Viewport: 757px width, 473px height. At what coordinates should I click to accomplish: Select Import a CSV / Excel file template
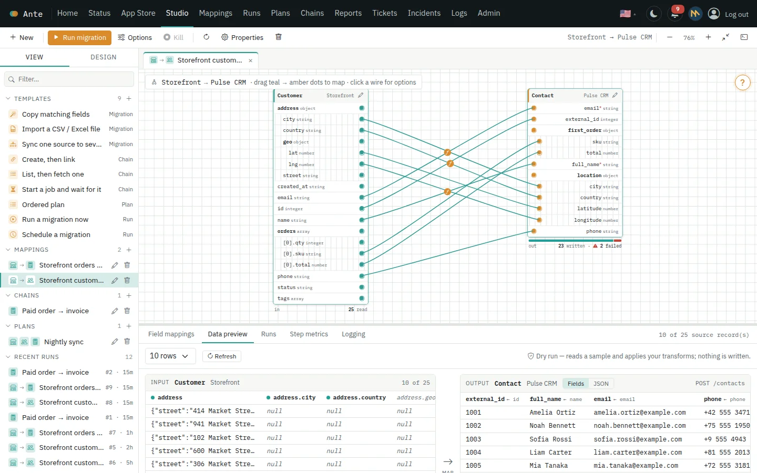[69, 129]
